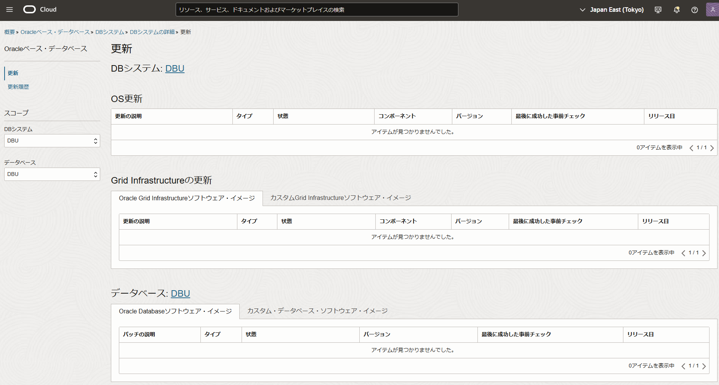719x385 pixels.
Task: Go to DBシステムの詳細 breadcrumb
Action: click(x=152, y=32)
